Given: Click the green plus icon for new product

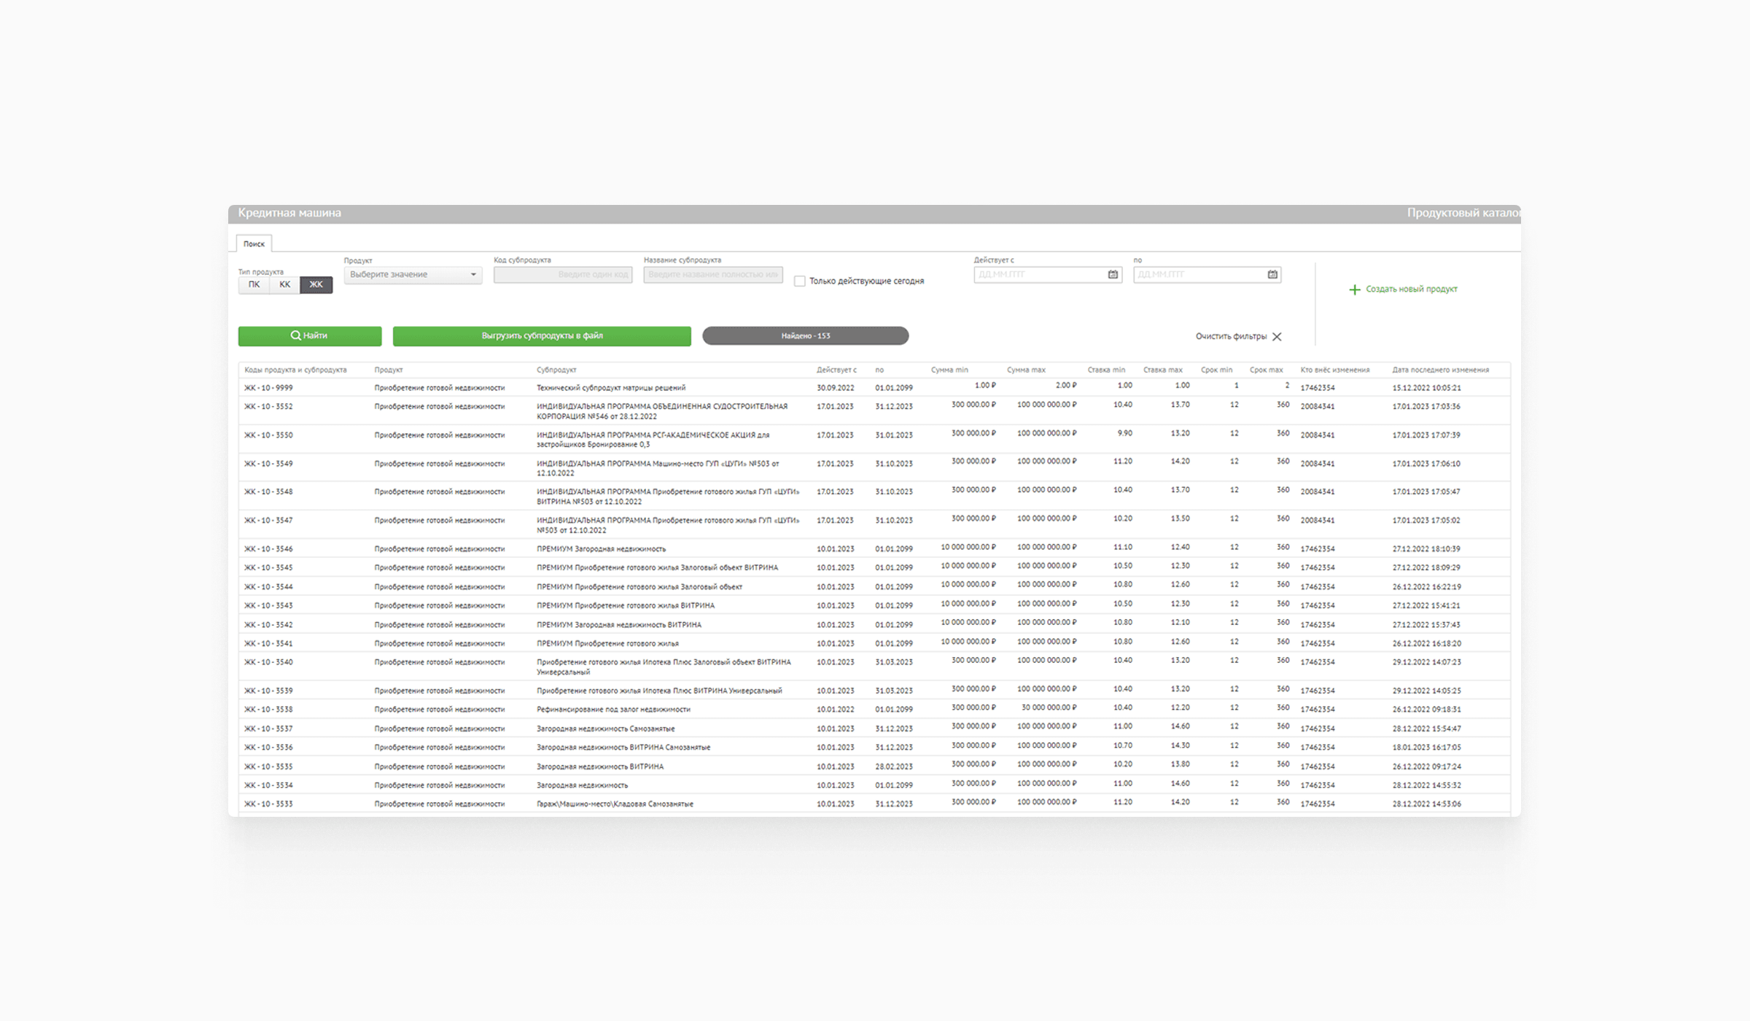Looking at the screenshot, I should coord(1354,290).
